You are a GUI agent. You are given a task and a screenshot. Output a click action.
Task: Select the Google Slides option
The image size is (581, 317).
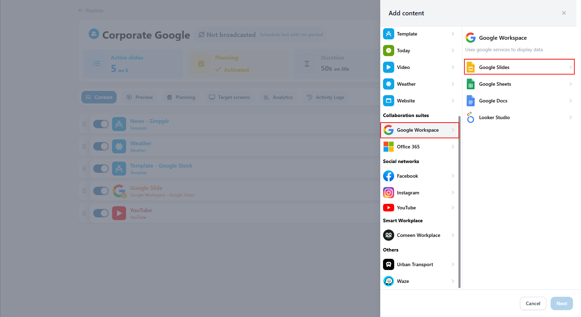click(x=519, y=67)
